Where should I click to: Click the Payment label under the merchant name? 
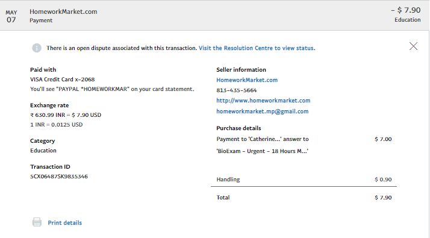[41, 20]
